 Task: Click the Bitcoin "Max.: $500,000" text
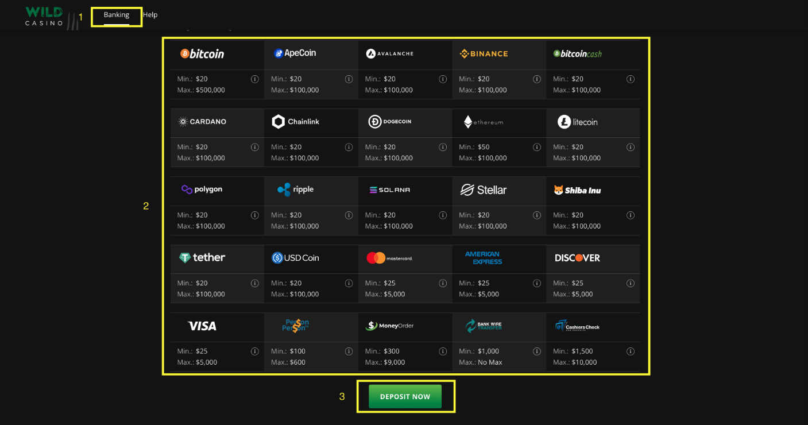tap(201, 90)
